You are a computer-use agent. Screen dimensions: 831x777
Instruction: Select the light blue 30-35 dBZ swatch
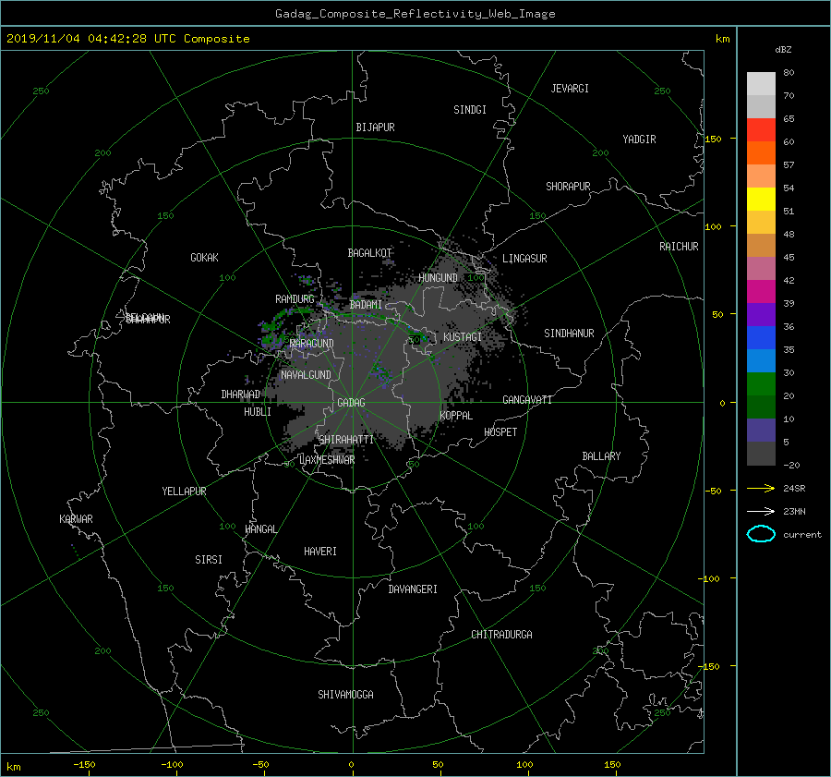[761, 360]
